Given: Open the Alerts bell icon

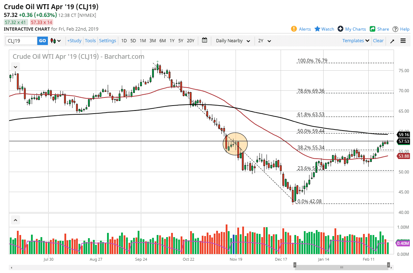Looking at the screenshot, I should click(x=294, y=29).
